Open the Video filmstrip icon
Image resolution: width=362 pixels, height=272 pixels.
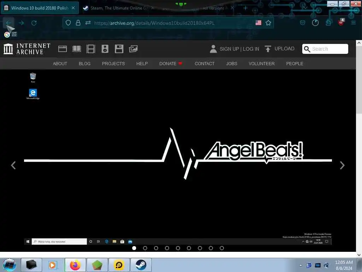(91, 49)
